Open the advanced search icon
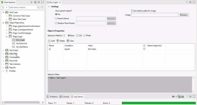This screenshot has height=105, width=197. pyautogui.click(x=42, y=7)
